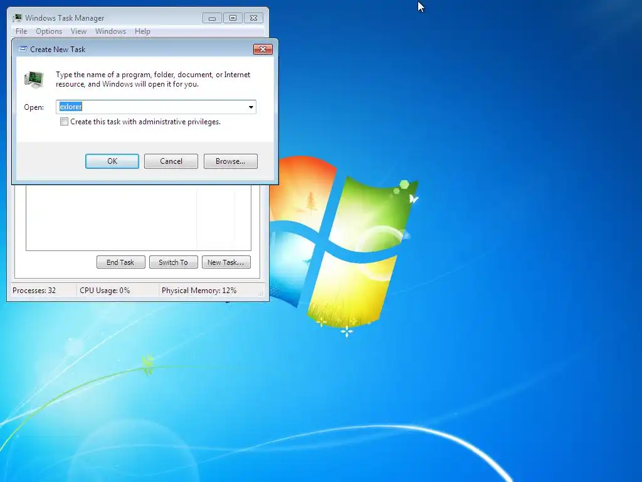Image resolution: width=642 pixels, height=482 pixels.
Task: Open the Browse... file picker
Action: pyautogui.click(x=231, y=161)
